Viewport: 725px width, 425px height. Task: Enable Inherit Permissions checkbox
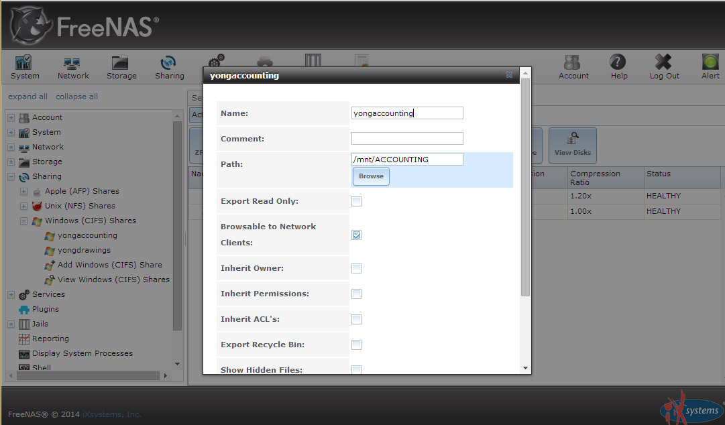click(x=357, y=294)
